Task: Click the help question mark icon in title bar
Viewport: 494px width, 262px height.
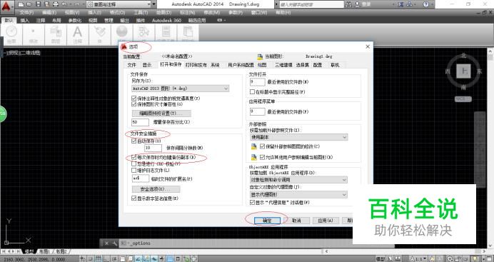Action: [425, 4]
